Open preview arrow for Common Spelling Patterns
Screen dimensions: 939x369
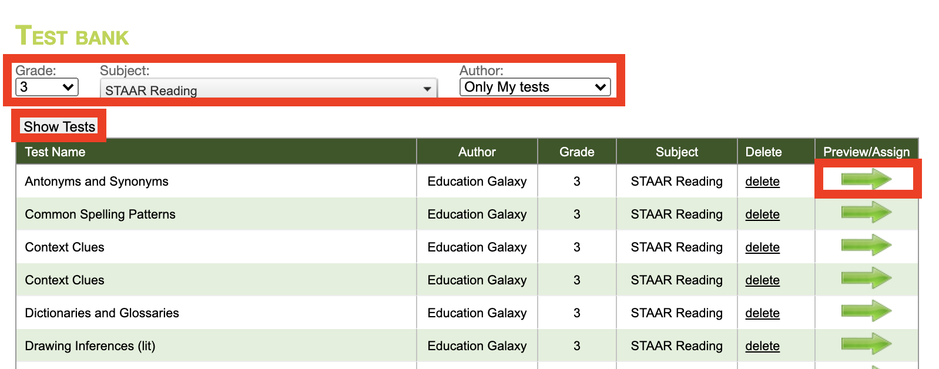pyautogui.click(x=866, y=212)
